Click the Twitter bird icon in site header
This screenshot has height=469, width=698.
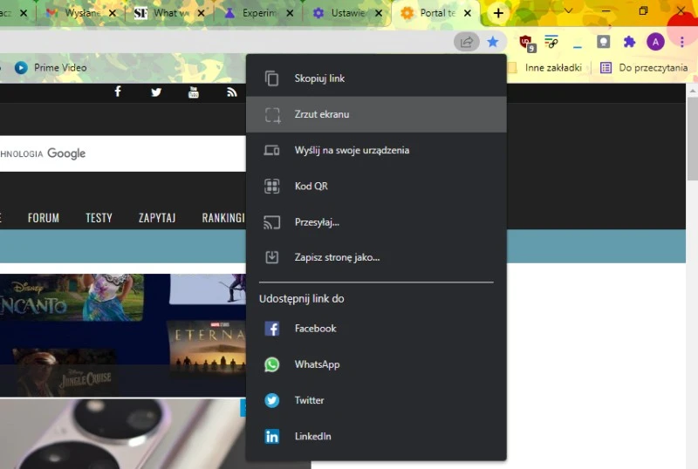point(156,92)
